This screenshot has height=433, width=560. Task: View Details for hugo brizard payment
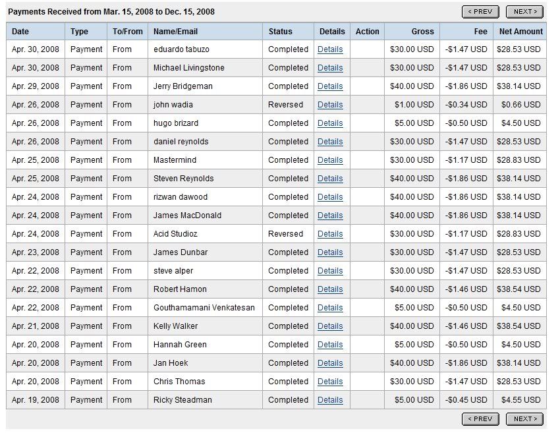click(330, 123)
